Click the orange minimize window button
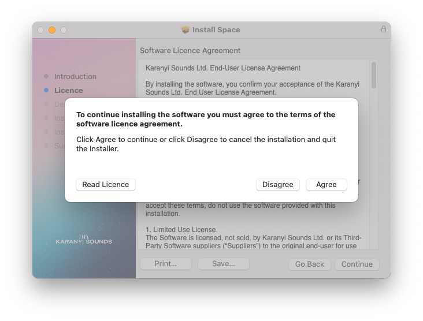 [x=52, y=30]
